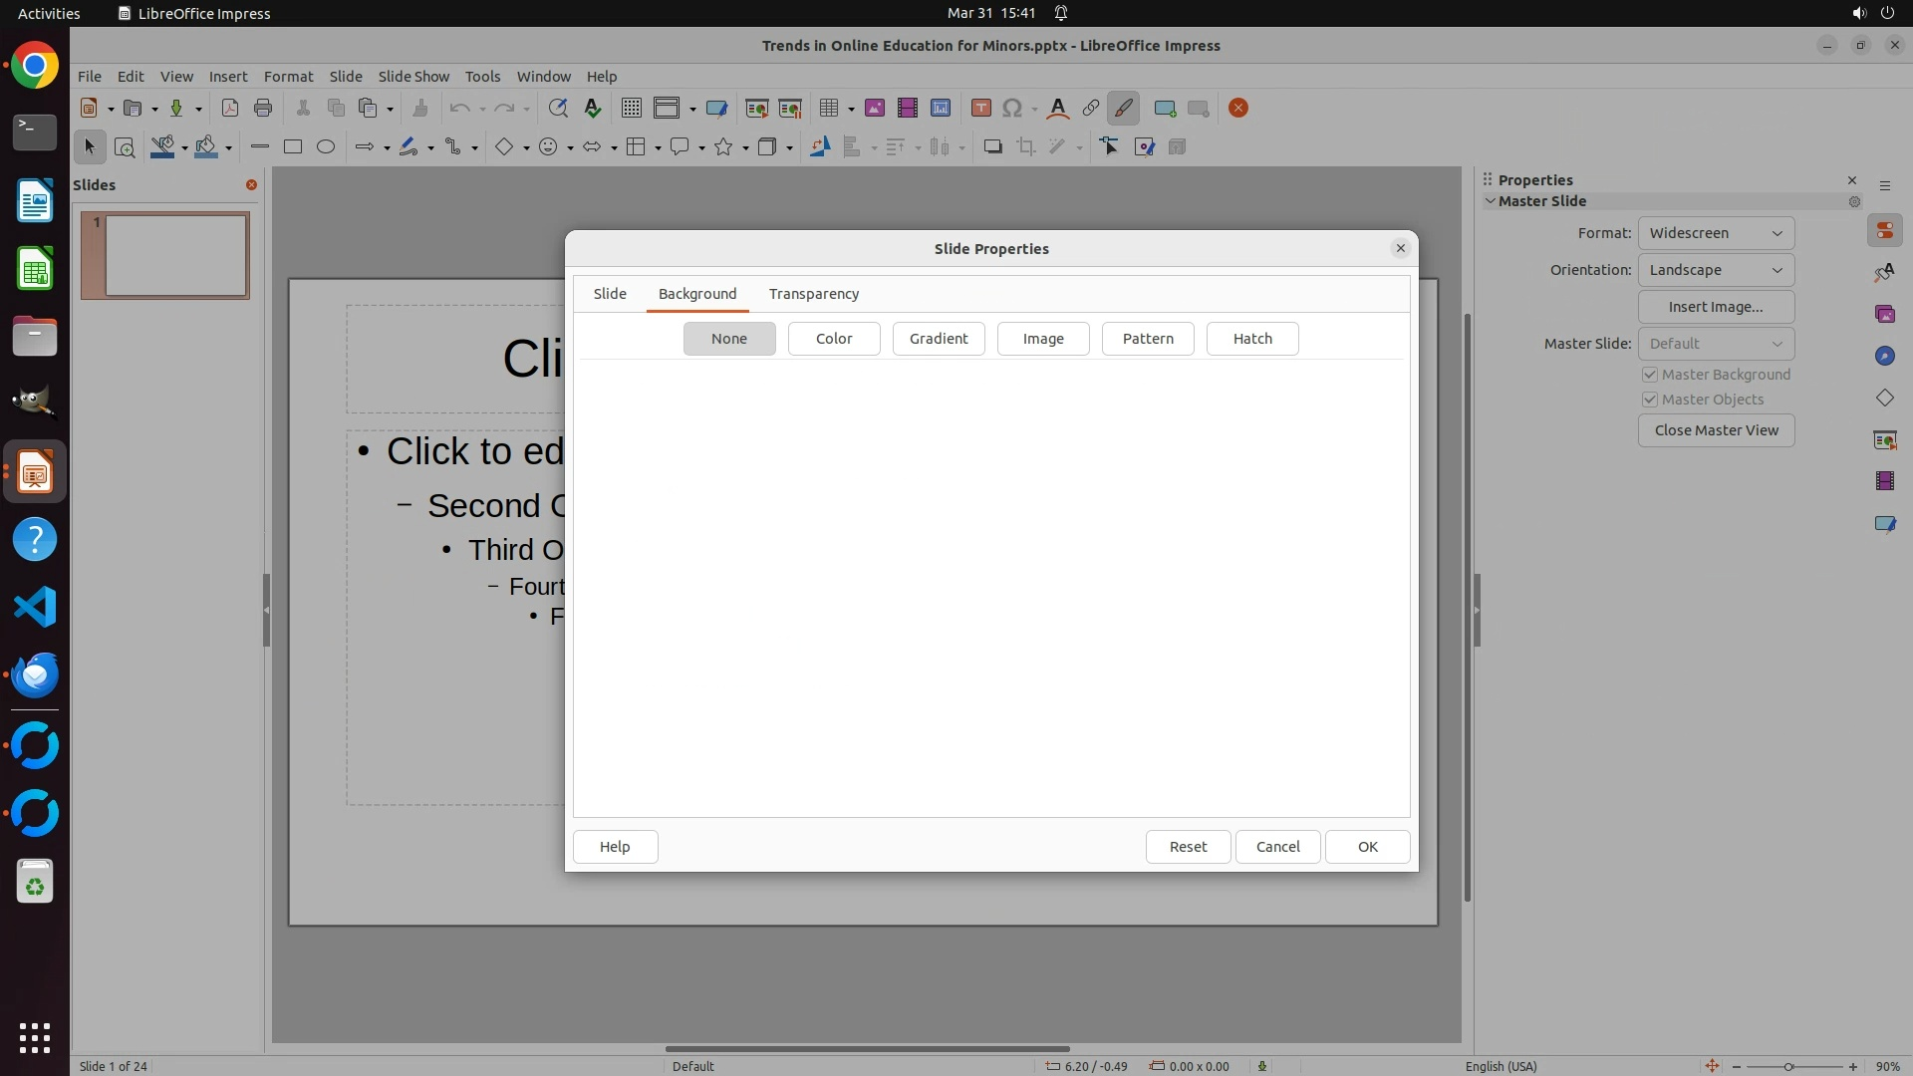Click the Export as PDF icon
This screenshot has height=1076, width=1913.
(230, 109)
